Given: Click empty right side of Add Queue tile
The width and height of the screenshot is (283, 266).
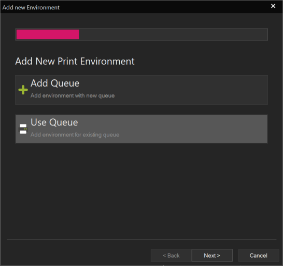Looking at the screenshot, I should click(199, 90).
